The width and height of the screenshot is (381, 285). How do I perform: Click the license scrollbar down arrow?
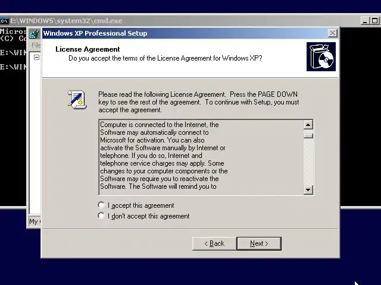308,190
